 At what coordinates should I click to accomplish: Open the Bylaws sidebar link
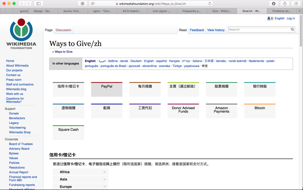14,153
